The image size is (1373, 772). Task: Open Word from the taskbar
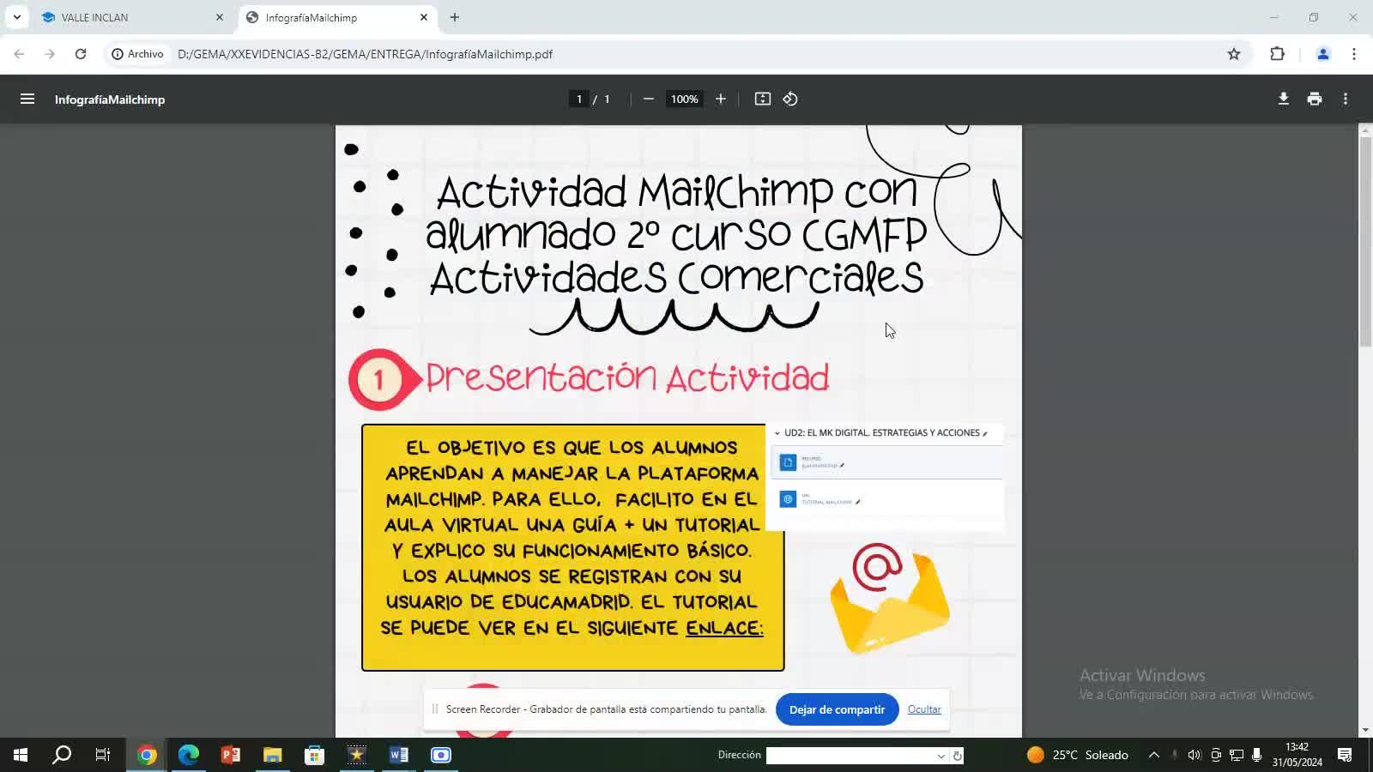click(399, 755)
